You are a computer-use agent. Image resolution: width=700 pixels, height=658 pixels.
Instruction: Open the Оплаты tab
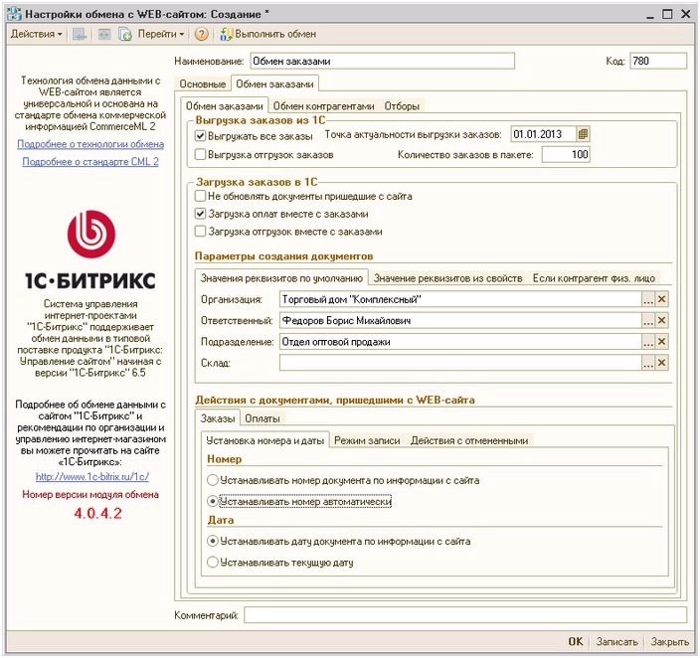point(262,418)
